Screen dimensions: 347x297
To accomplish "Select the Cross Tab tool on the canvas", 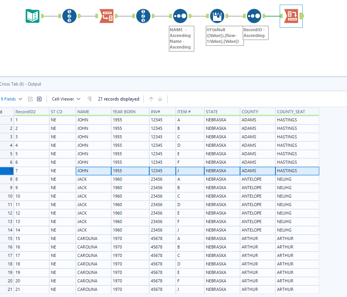I will pyautogui.click(x=291, y=16).
